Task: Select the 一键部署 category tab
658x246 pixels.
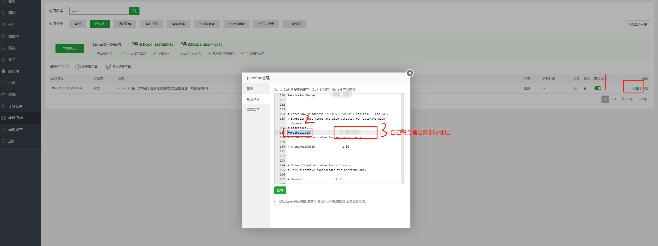Action: [295, 24]
